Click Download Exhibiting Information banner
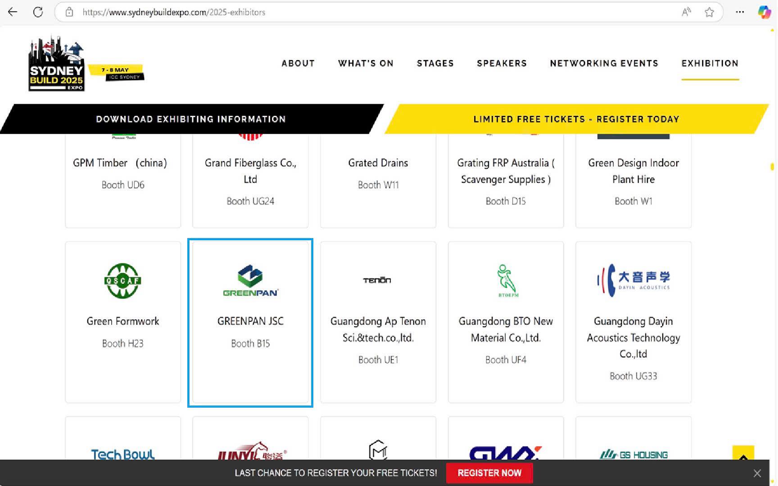 191,119
